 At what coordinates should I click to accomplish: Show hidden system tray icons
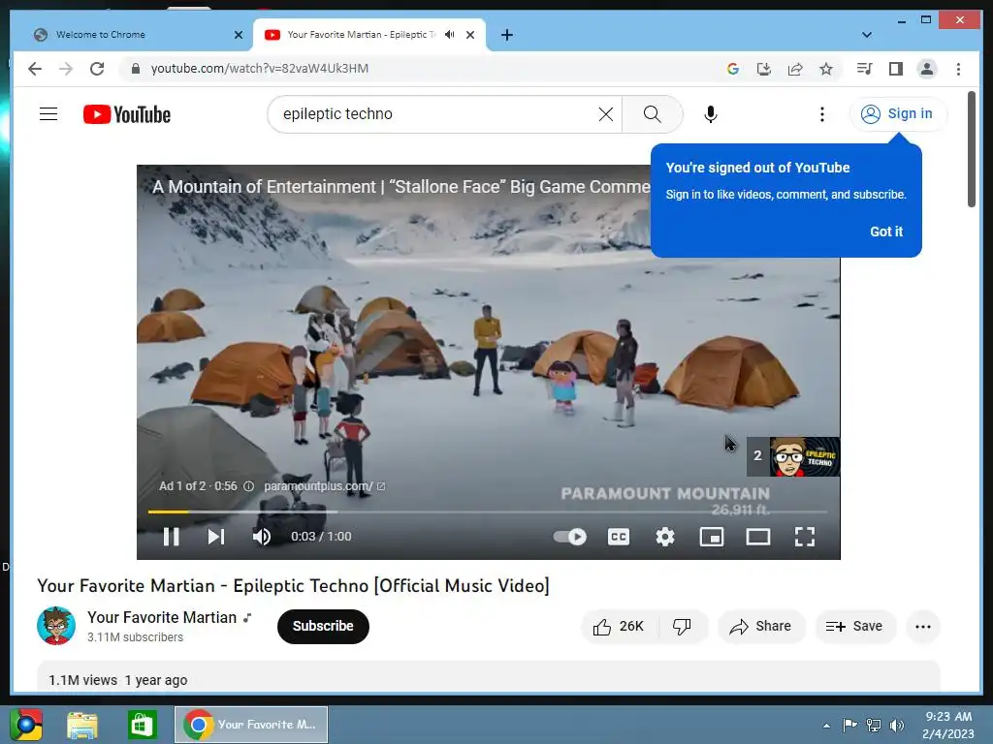[826, 726]
